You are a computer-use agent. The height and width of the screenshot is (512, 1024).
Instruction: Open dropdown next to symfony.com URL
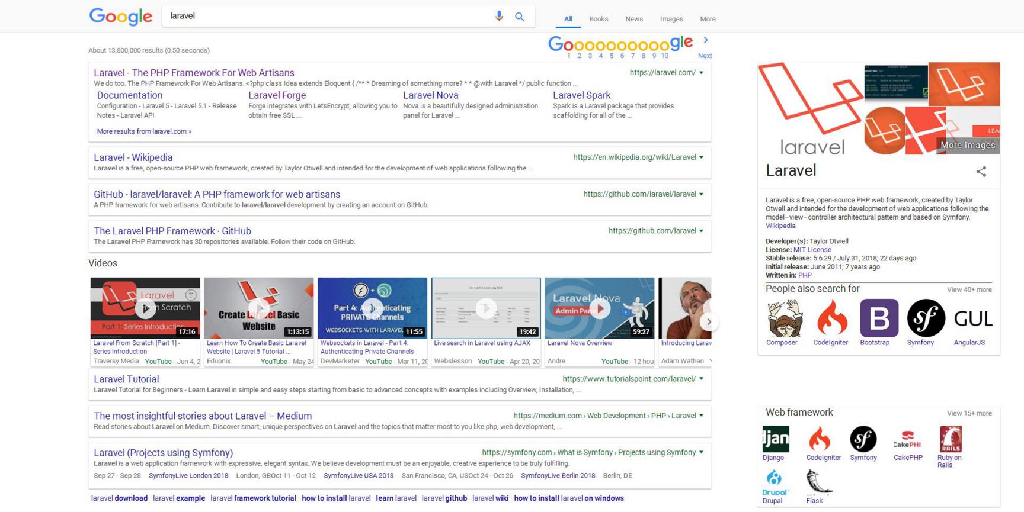click(x=702, y=452)
